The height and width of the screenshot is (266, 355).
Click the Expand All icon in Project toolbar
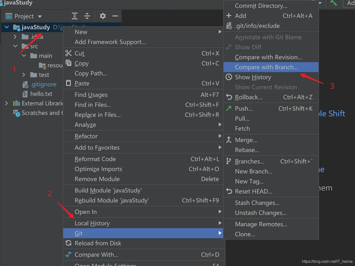tap(75, 16)
